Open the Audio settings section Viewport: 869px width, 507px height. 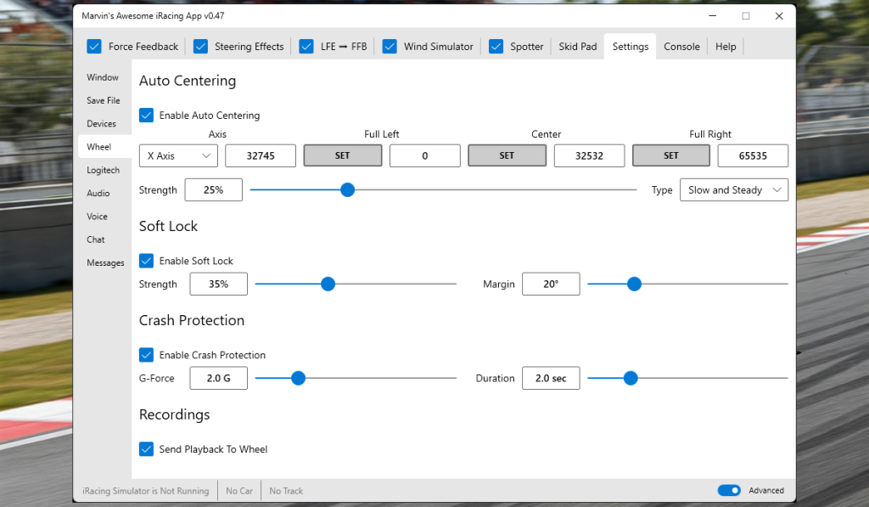click(98, 194)
